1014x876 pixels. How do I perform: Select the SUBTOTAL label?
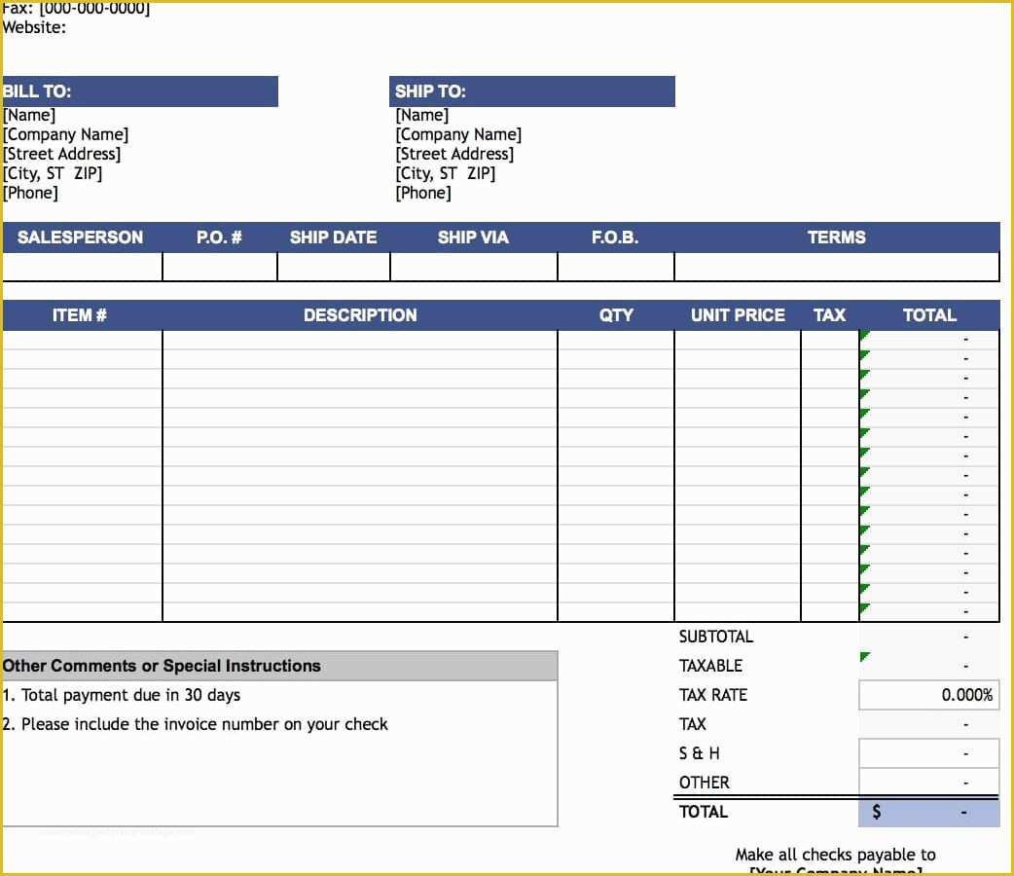[716, 637]
